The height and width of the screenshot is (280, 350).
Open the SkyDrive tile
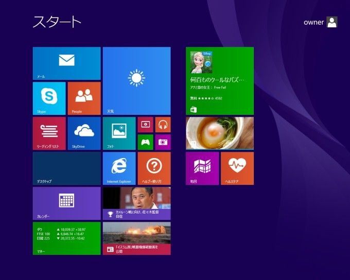coord(84,133)
